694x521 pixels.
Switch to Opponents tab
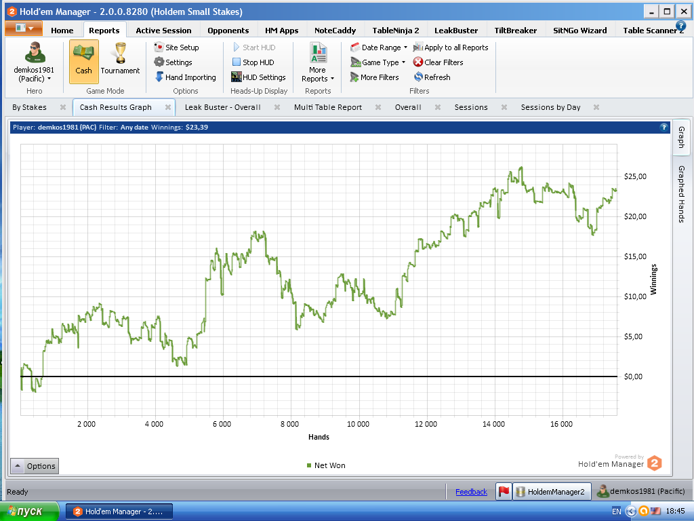pyautogui.click(x=228, y=30)
